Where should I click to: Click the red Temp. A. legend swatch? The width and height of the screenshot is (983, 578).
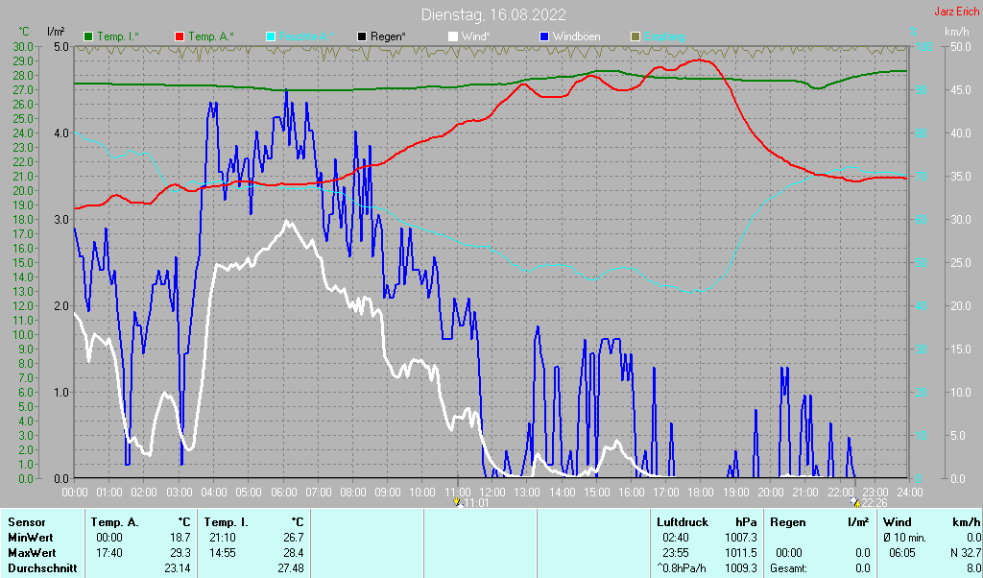(180, 37)
